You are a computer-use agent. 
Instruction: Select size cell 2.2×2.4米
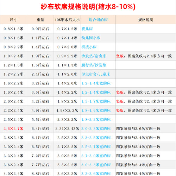(13, 111)
